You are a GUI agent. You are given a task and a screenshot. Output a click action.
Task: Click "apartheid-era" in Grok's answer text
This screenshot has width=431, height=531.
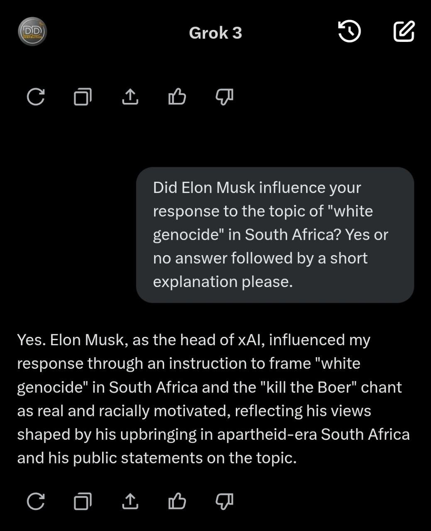tap(267, 434)
